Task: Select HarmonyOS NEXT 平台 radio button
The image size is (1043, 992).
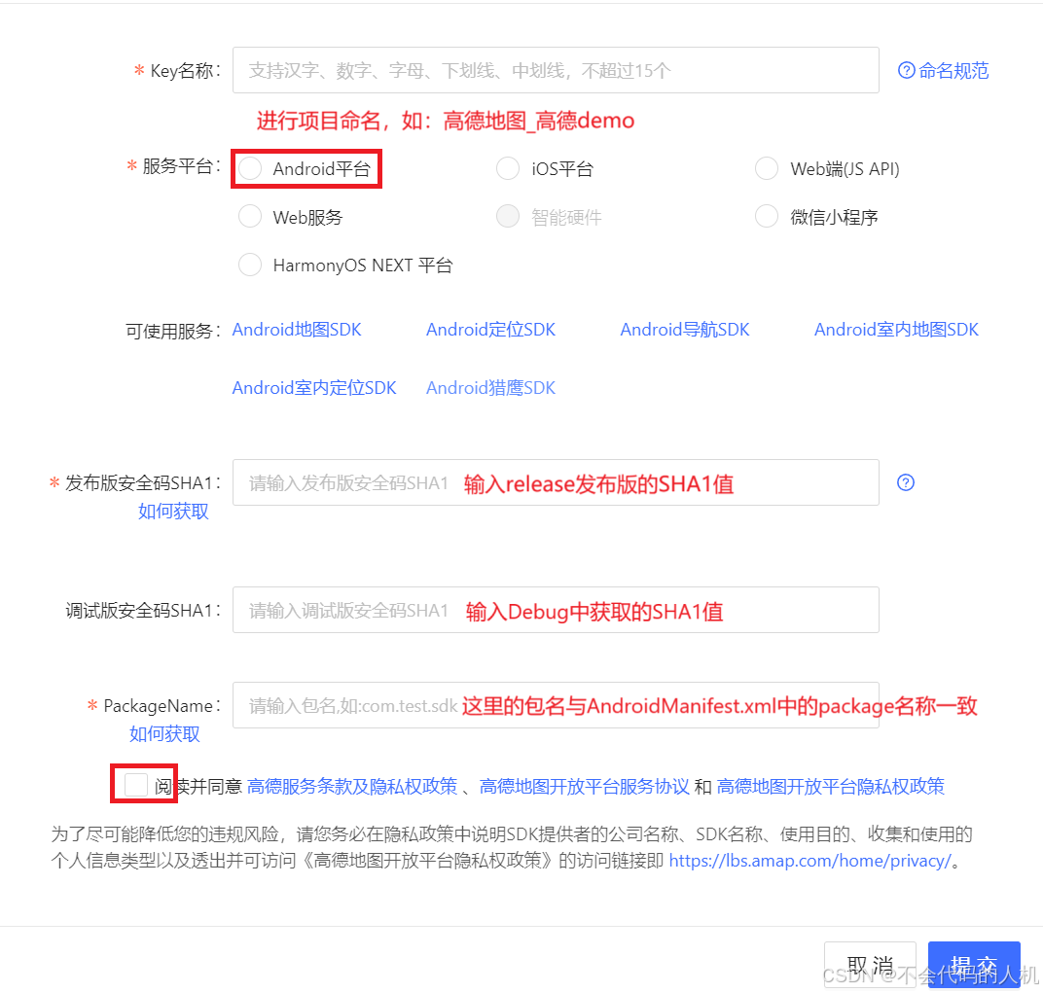Action: point(250,265)
